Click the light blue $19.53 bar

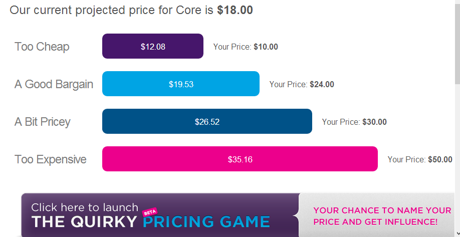[x=181, y=84]
